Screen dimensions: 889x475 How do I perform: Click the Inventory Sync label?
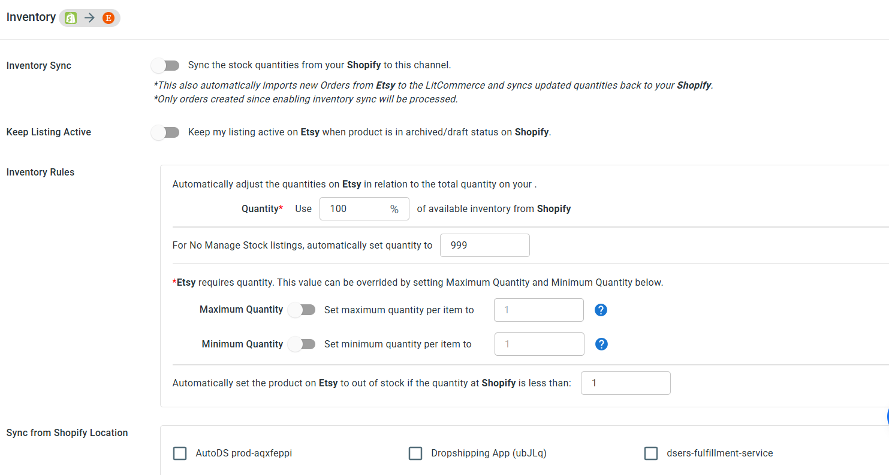pyautogui.click(x=39, y=66)
